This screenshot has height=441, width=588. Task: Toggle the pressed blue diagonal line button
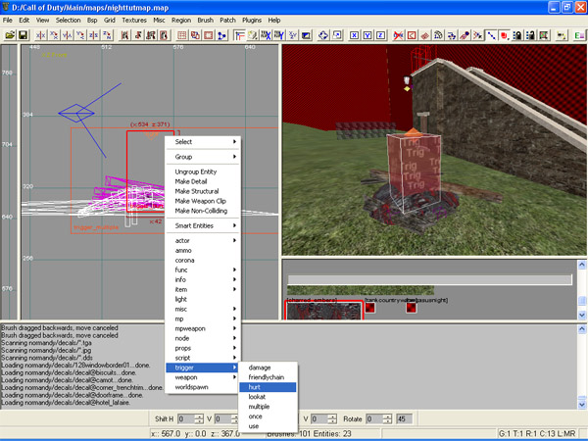[491, 35]
